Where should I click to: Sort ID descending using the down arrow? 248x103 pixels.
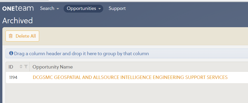[x=21, y=68]
